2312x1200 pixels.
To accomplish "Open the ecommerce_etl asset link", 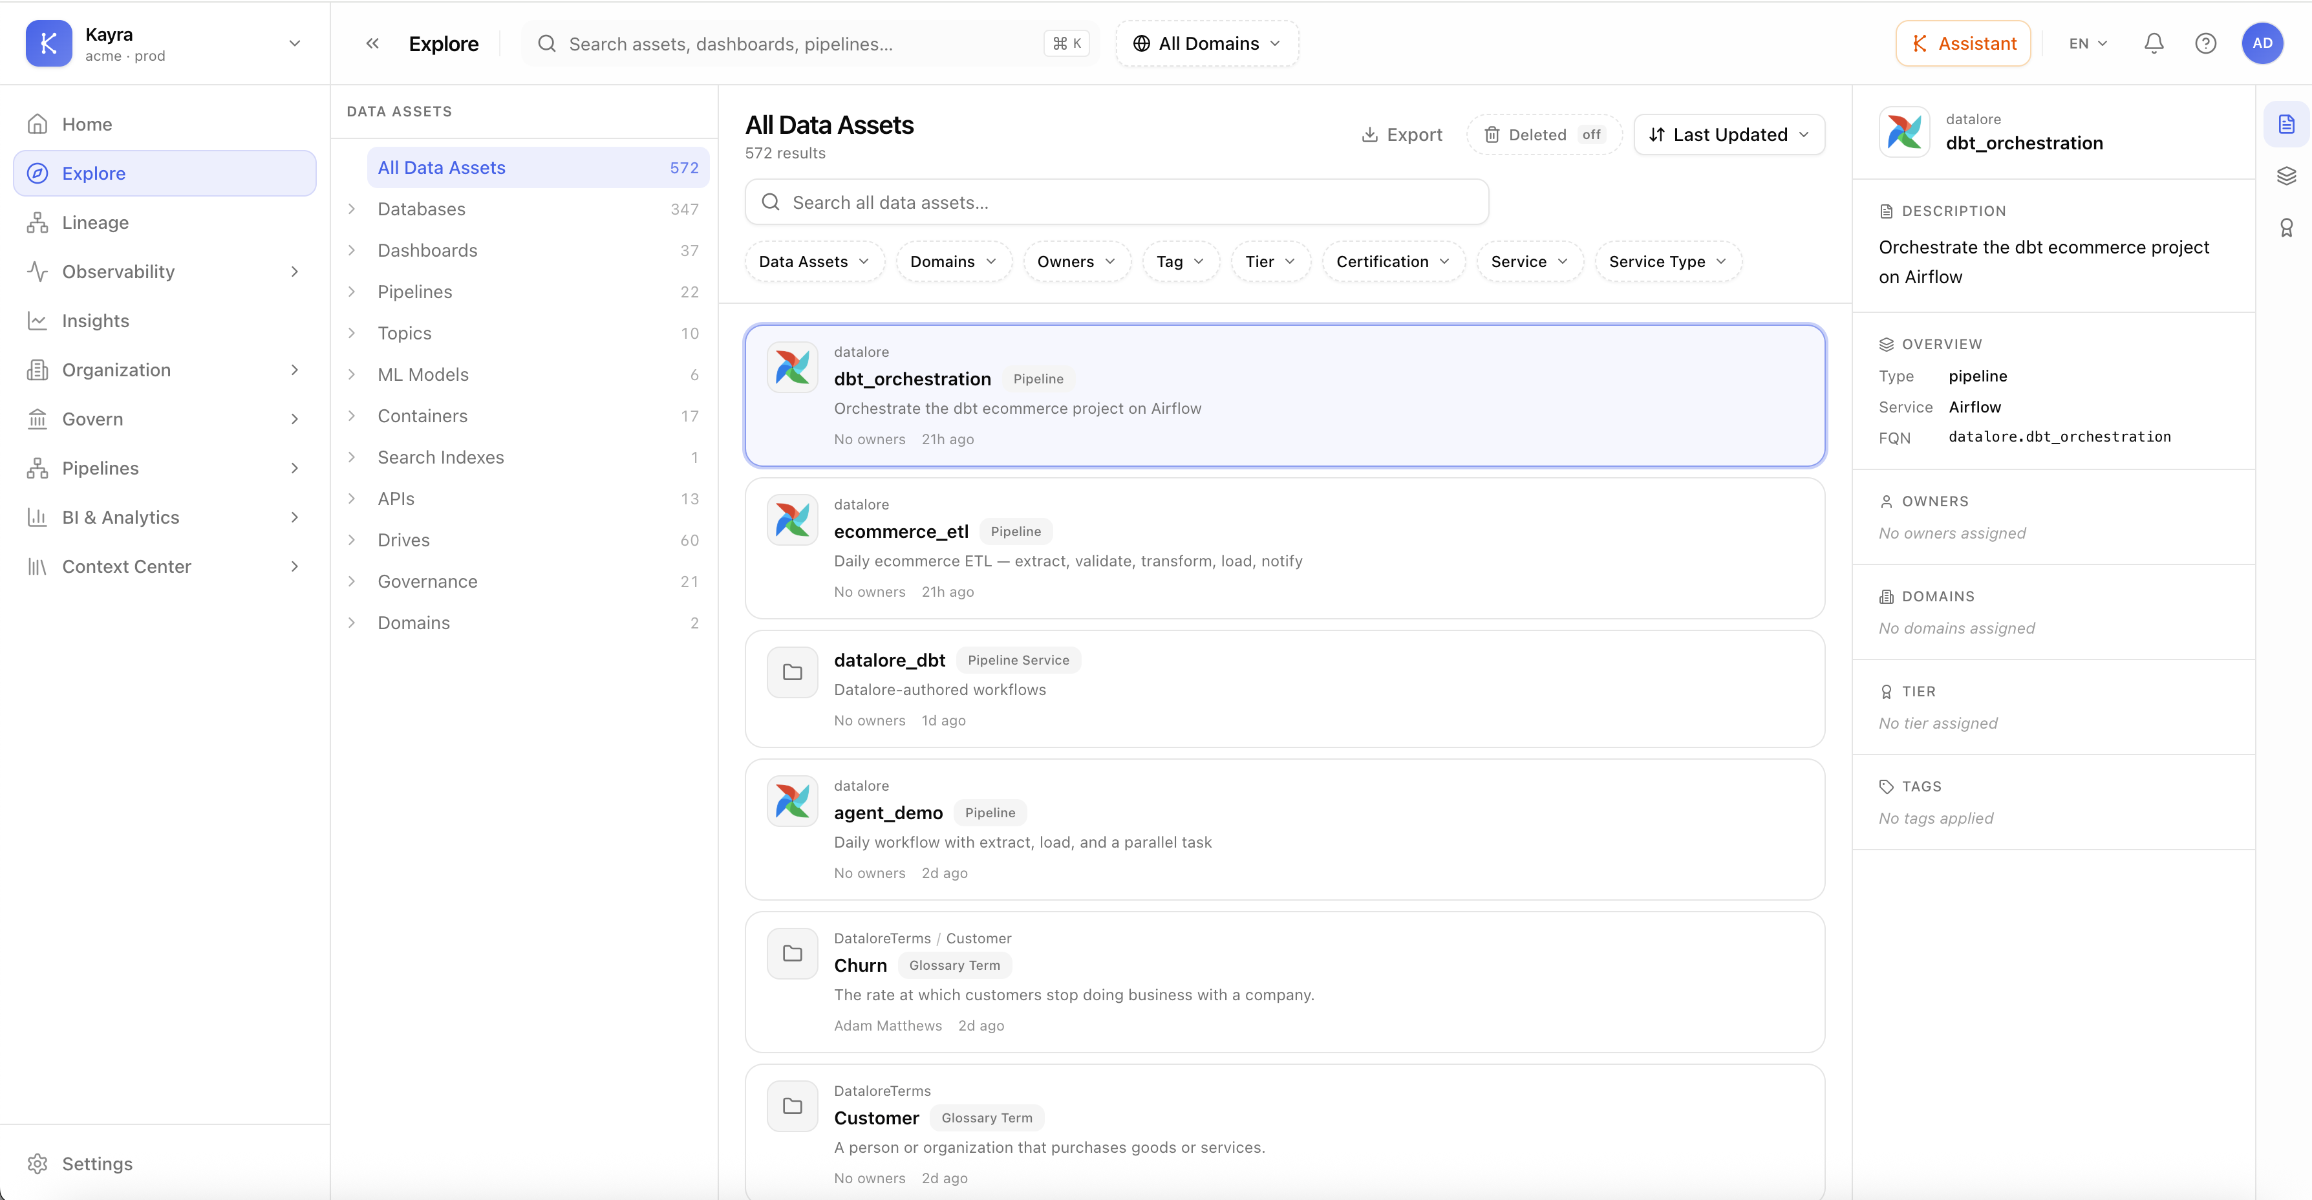I will pos(901,531).
